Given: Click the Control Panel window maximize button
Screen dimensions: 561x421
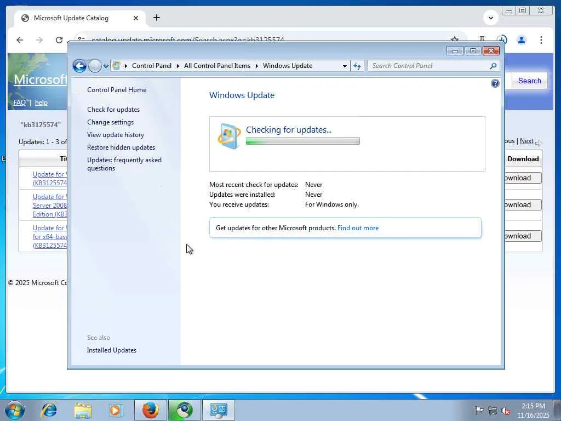Looking at the screenshot, I should (473, 51).
